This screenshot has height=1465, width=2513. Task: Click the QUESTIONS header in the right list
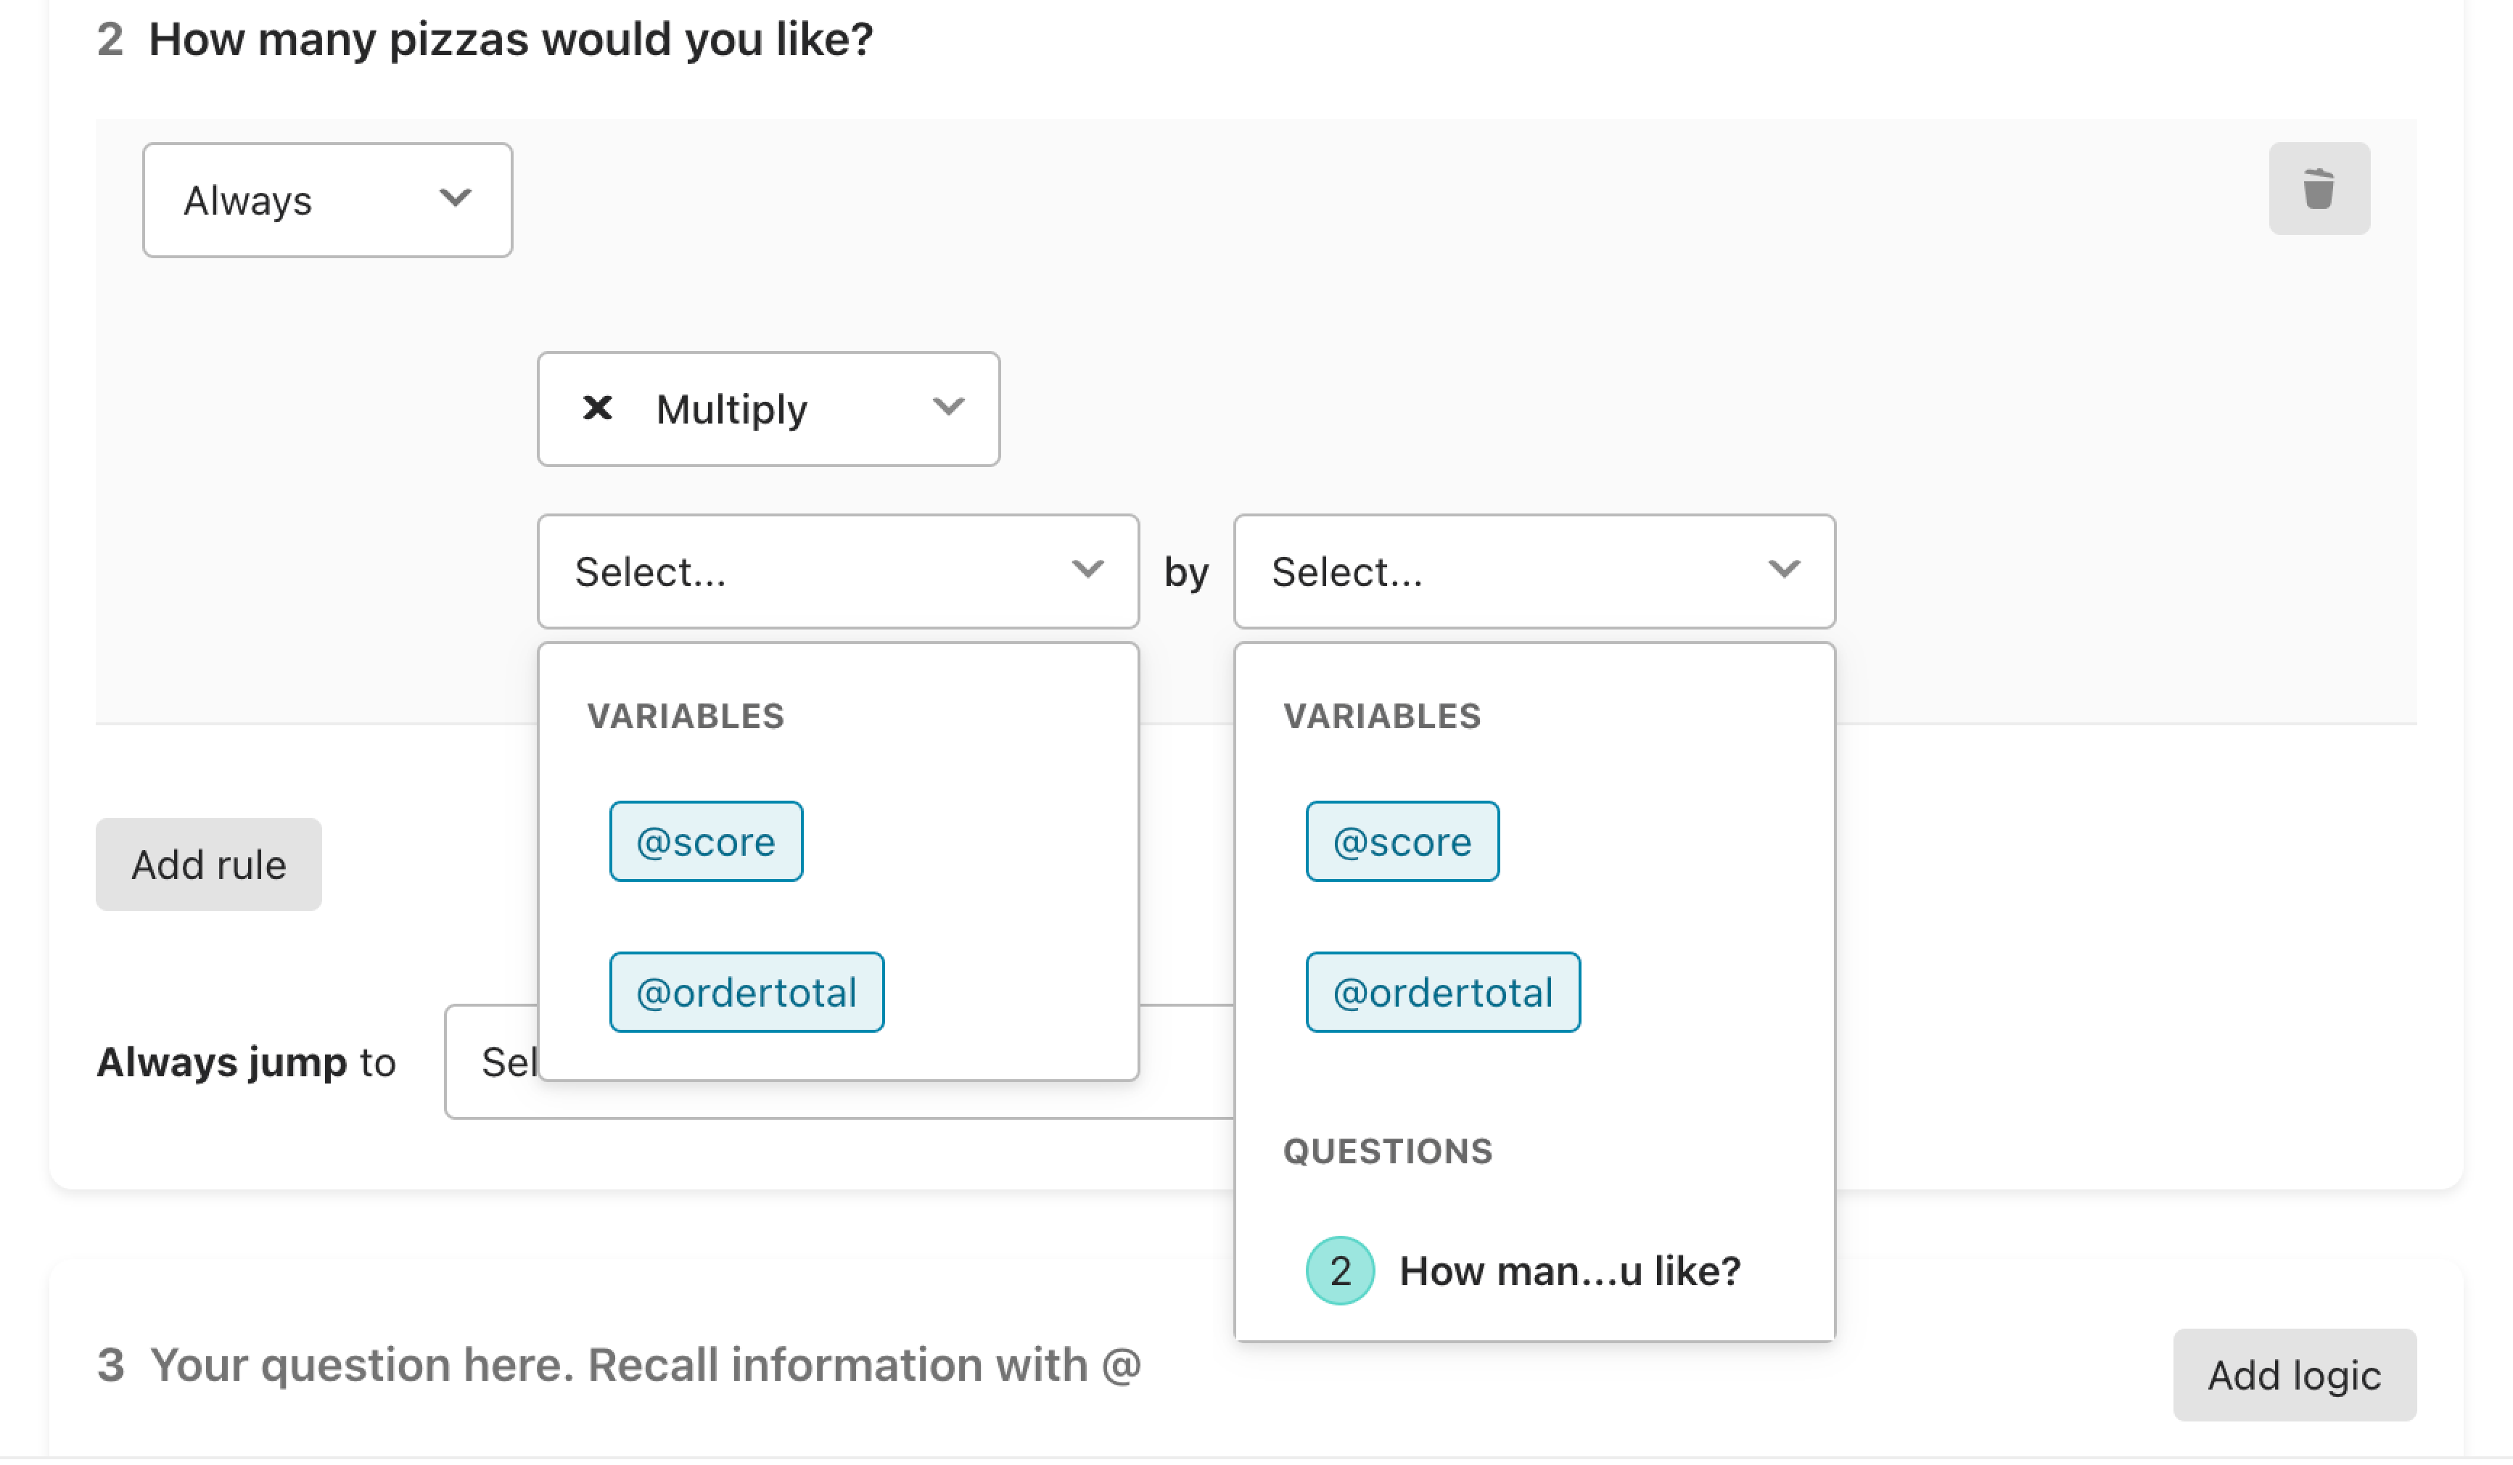(1387, 1151)
